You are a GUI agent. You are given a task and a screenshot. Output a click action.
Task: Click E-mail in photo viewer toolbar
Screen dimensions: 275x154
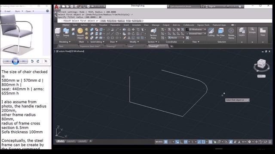[7, 11]
